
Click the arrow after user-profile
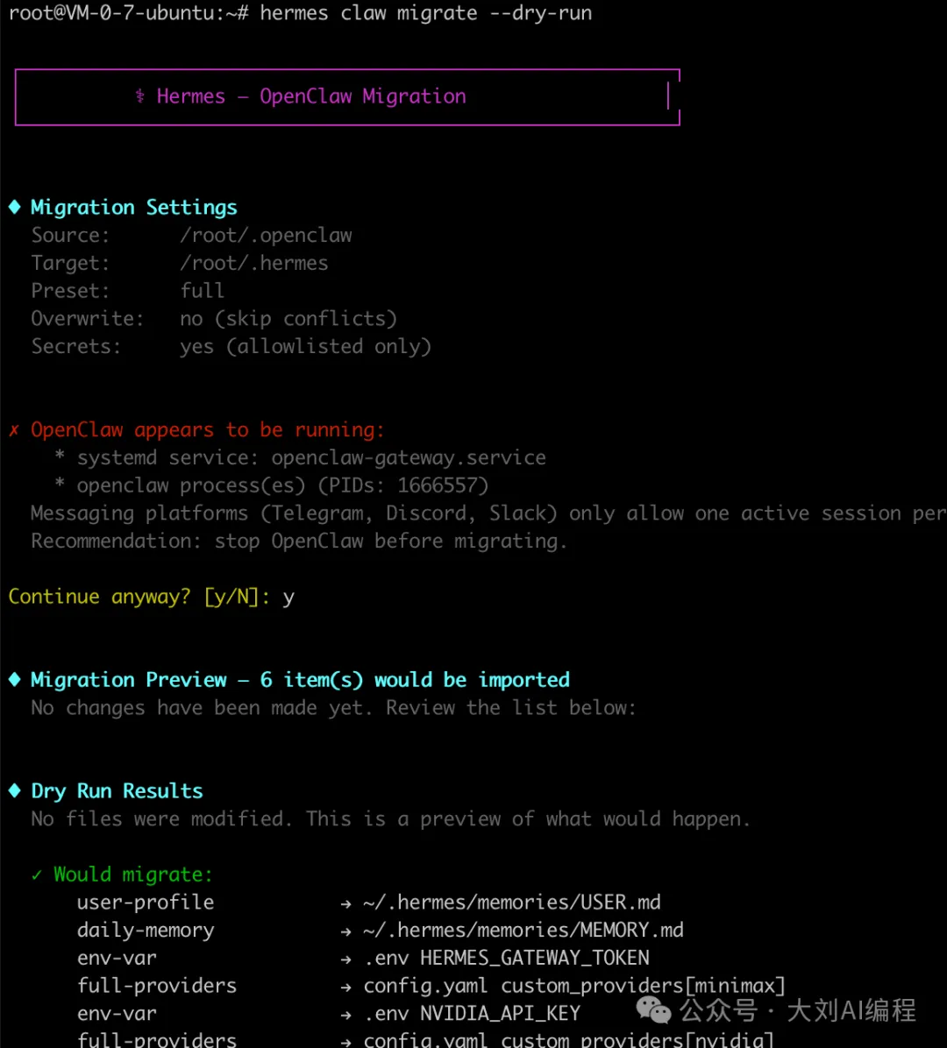pos(346,903)
